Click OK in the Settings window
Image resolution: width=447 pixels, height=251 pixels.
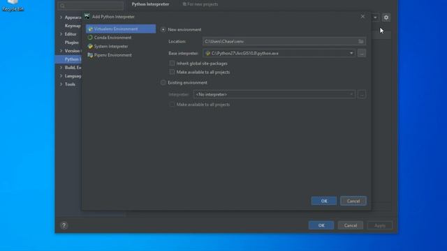click(321, 225)
